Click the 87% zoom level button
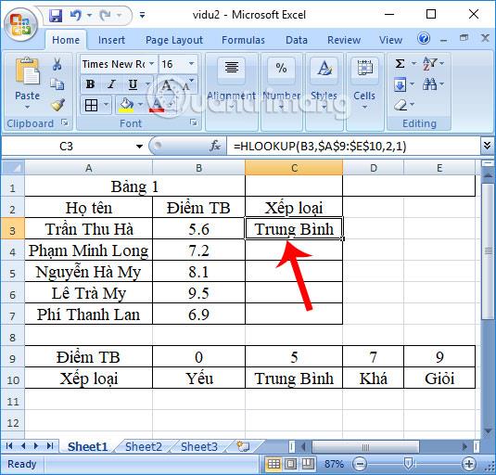 tap(334, 464)
